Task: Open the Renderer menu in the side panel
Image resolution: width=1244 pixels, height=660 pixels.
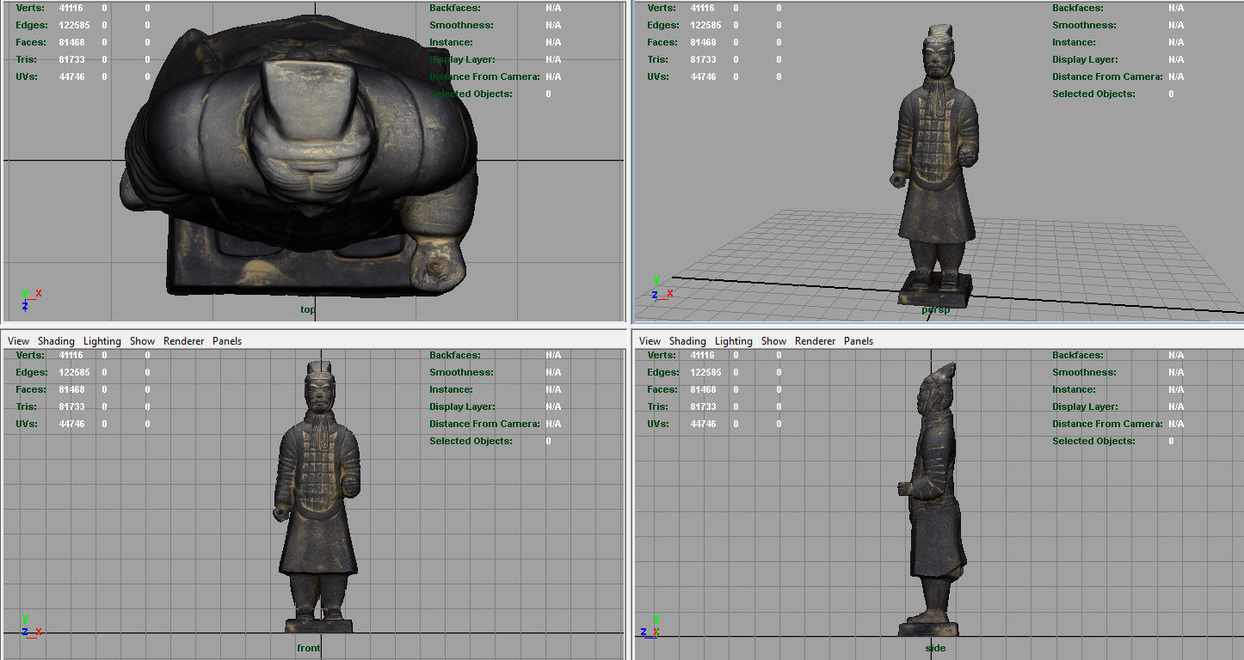Action: pos(815,341)
